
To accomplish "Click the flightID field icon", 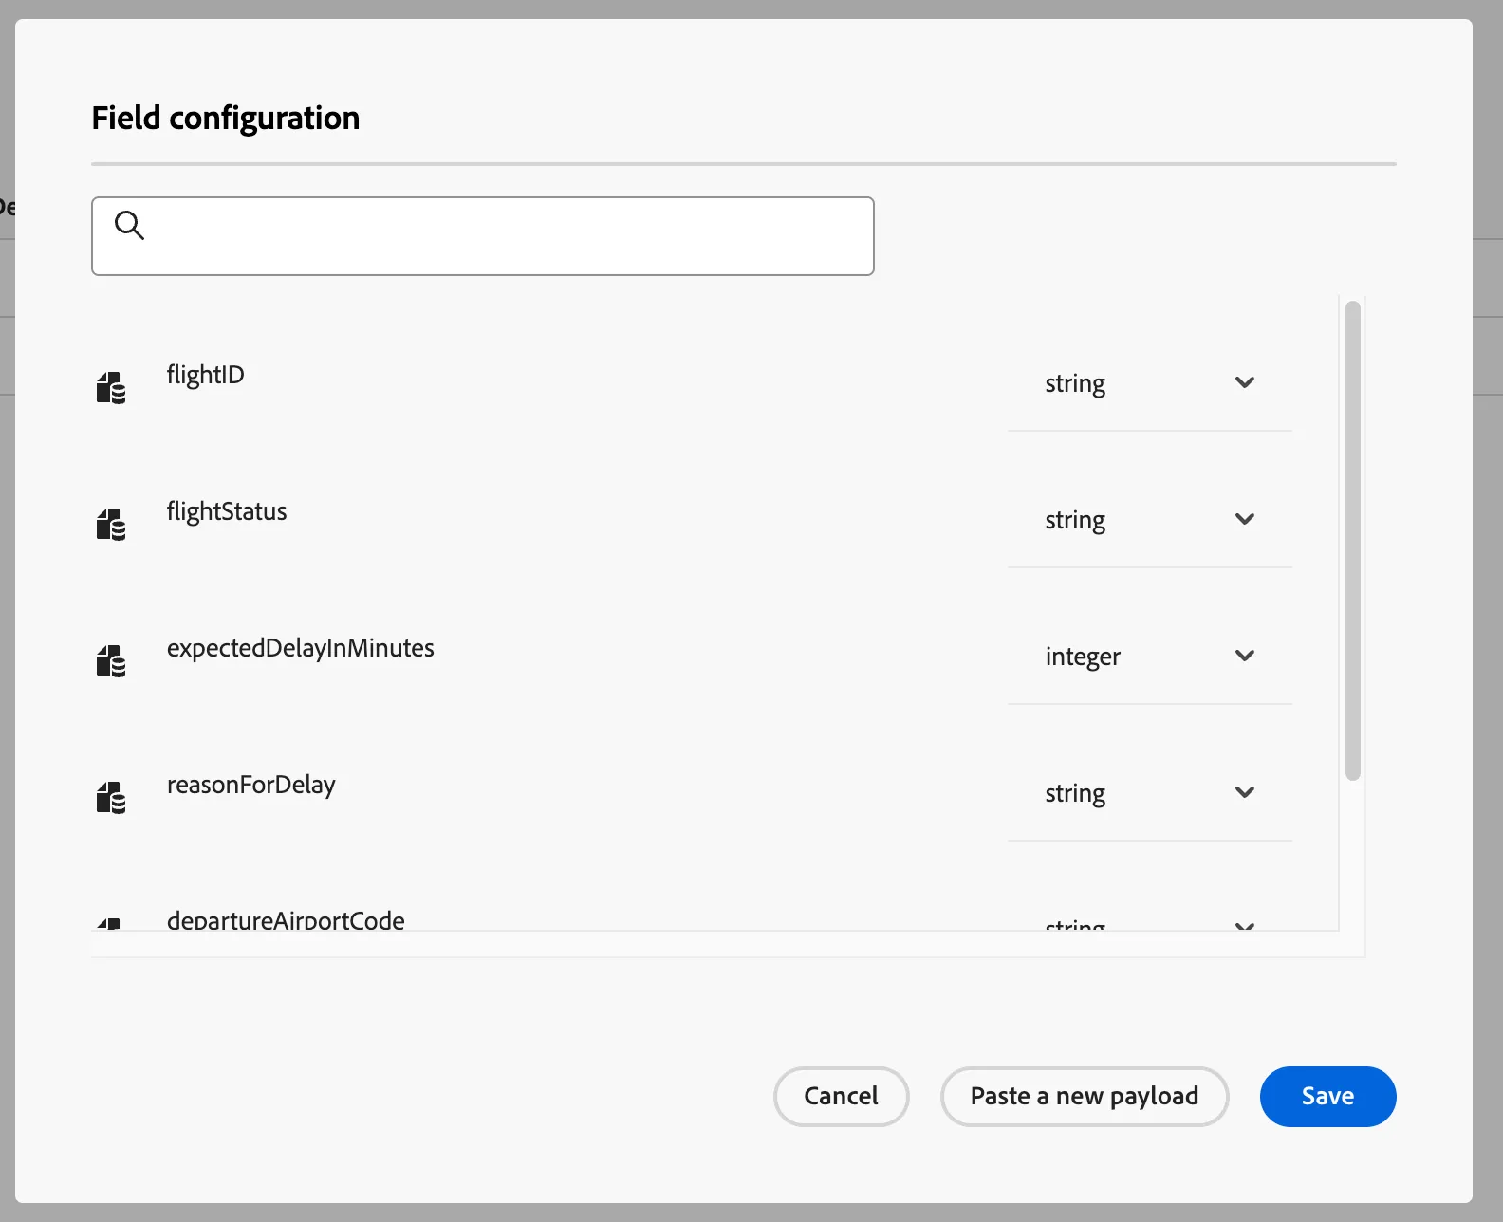I will [x=111, y=388].
